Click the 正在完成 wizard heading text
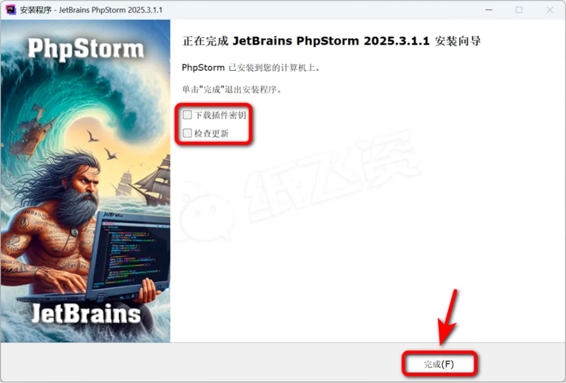This screenshot has height=383, width=566. pyautogui.click(x=331, y=41)
